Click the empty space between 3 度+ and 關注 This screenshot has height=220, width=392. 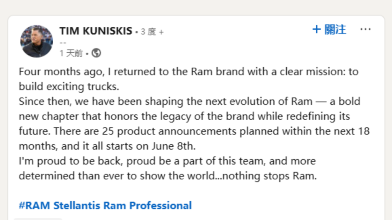pyautogui.click(x=237, y=31)
